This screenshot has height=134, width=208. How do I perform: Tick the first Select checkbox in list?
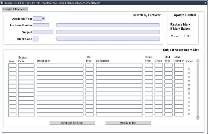click(x=189, y=65)
